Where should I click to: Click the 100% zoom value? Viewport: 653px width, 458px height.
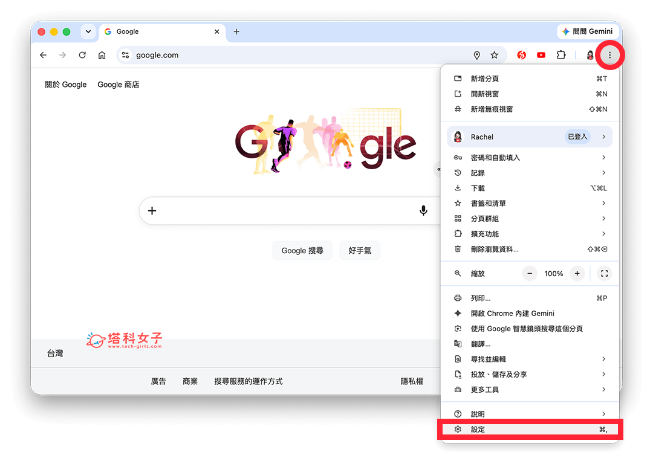click(x=553, y=274)
